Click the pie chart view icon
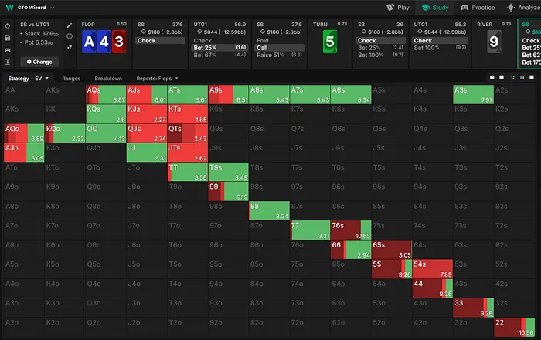Screen dimensions: 541x340 492,78
